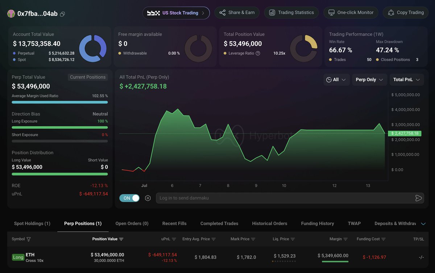Image resolution: width=435 pixels, height=273 pixels.
Task: Click Average Margin Used Ratio bar
Action: pyautogui.click(x=60, y=102)
